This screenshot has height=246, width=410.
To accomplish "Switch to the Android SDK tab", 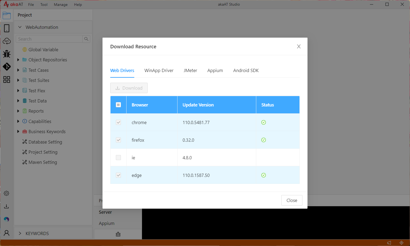I will 246,70.
